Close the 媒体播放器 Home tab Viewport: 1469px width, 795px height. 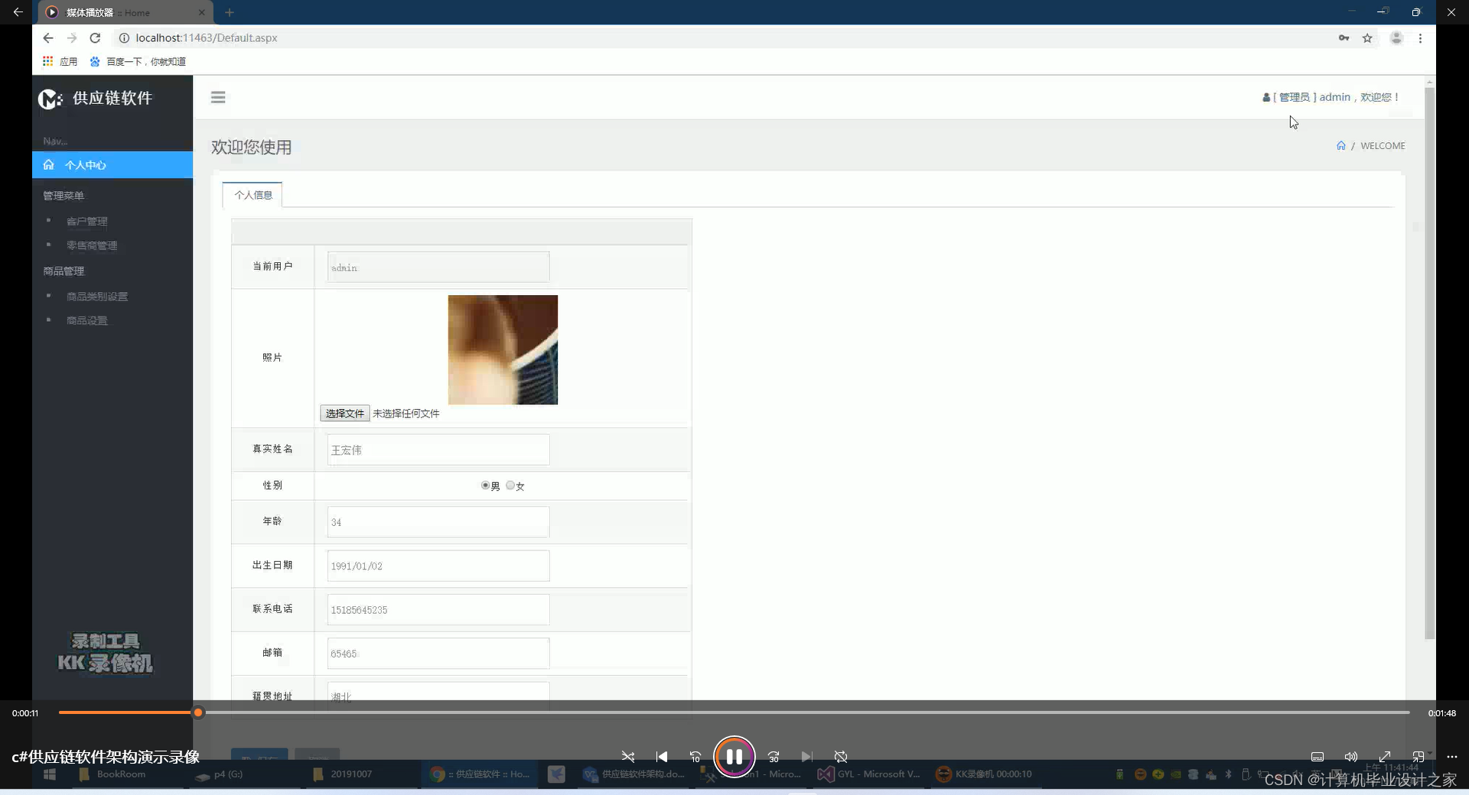coord(201,12)
